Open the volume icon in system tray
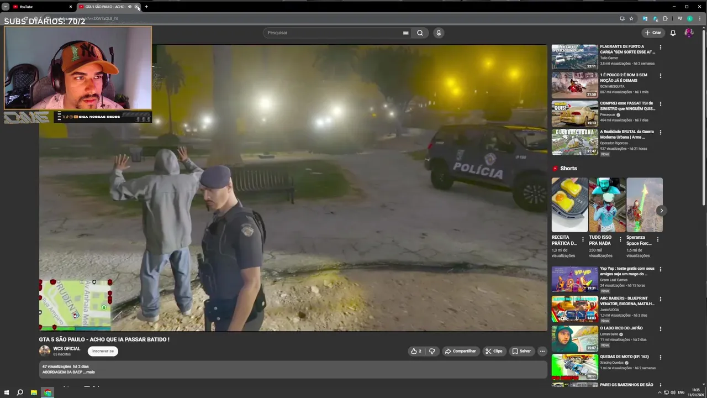Screen dimensions: 707x398 (x=672, y=392)
